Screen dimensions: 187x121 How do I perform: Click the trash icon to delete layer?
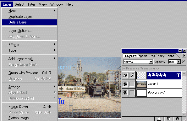pyautogui.click(x=177, y=118)
